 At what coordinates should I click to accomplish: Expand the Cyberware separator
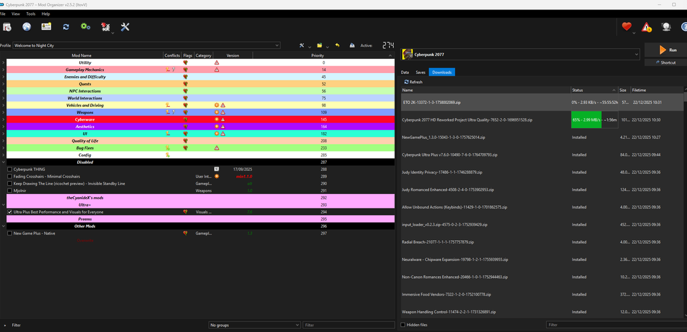tap(3, 119)
